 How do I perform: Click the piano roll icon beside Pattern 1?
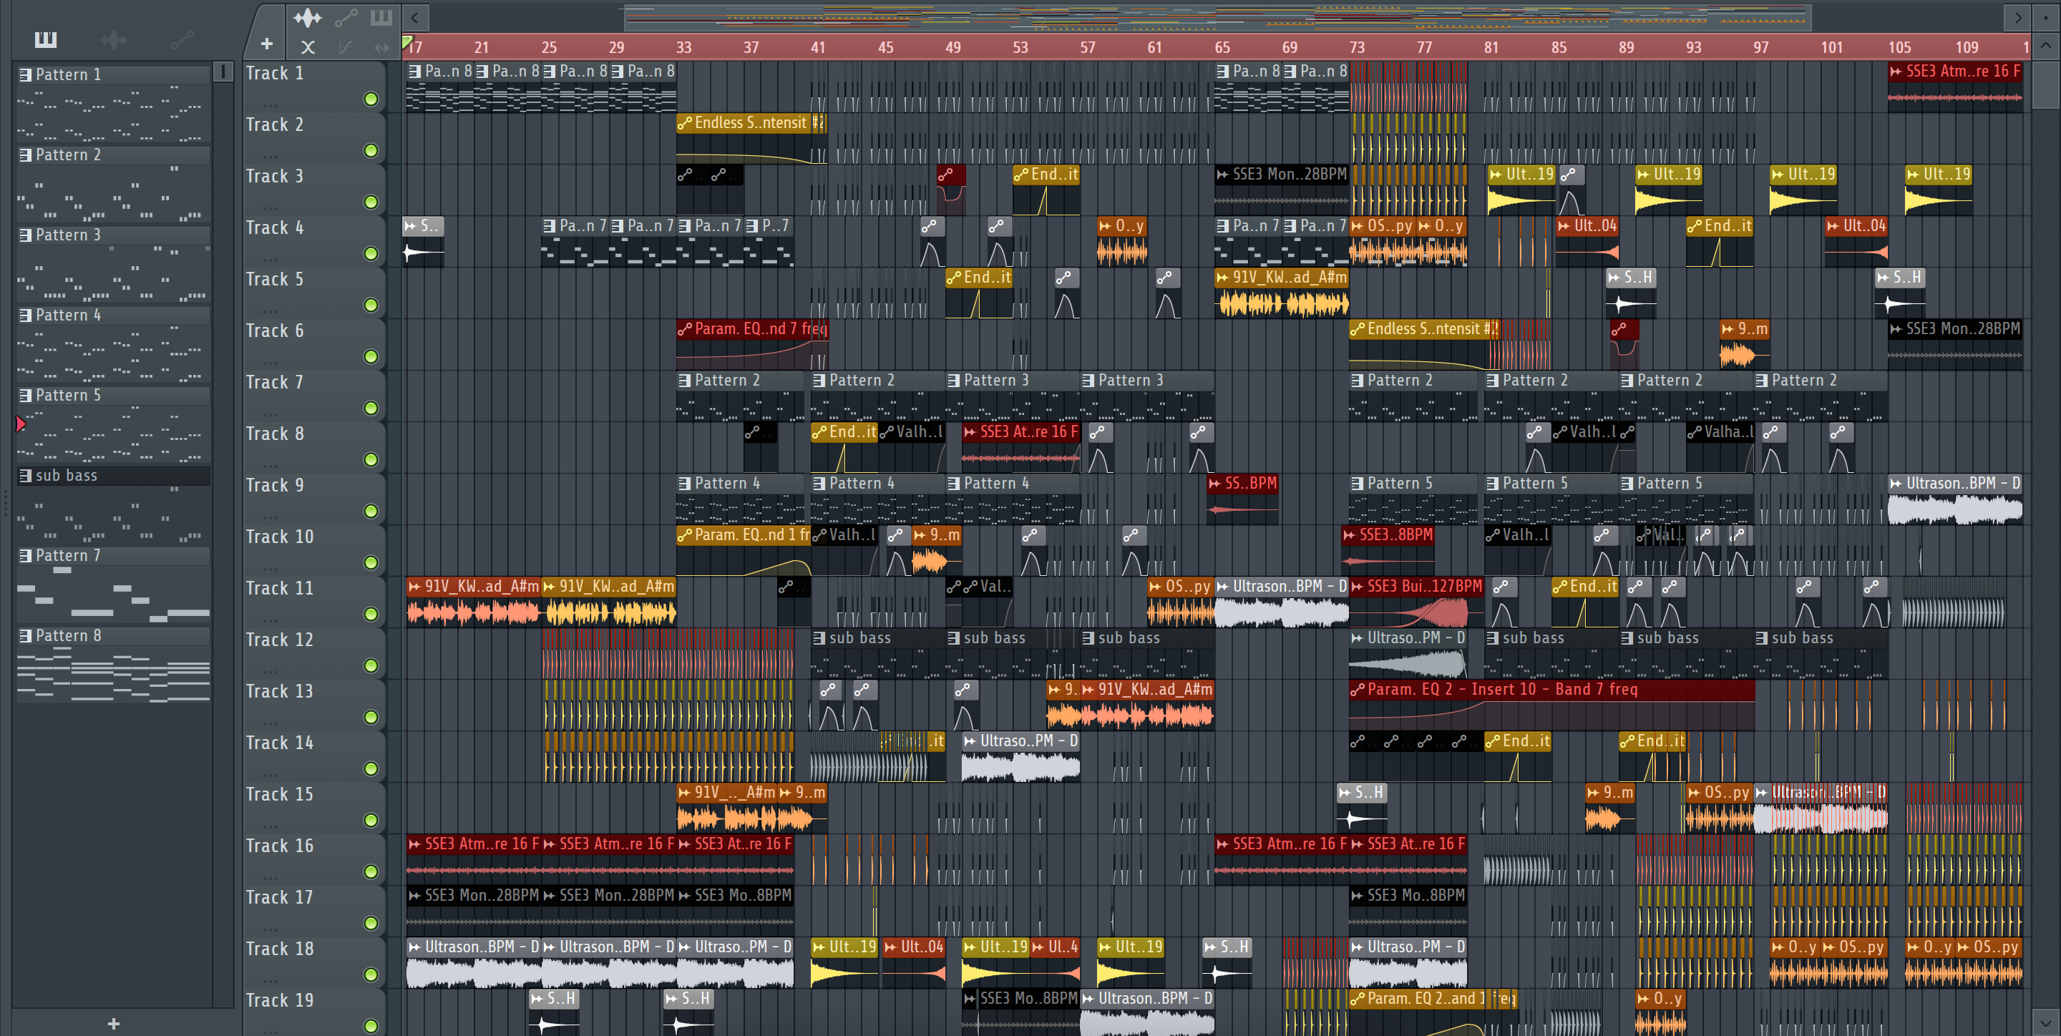(x=26, y=74)
